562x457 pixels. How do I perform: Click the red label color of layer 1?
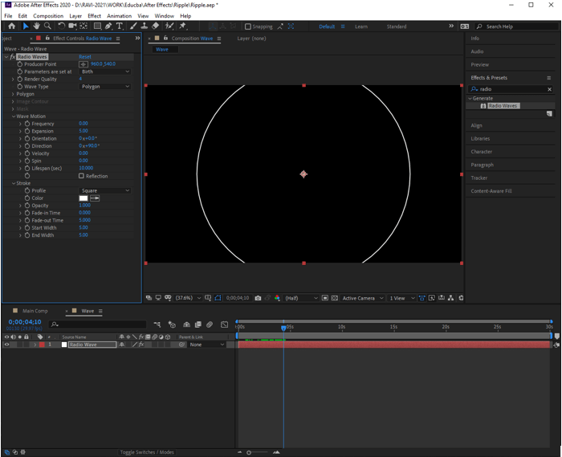coord(42,345)
